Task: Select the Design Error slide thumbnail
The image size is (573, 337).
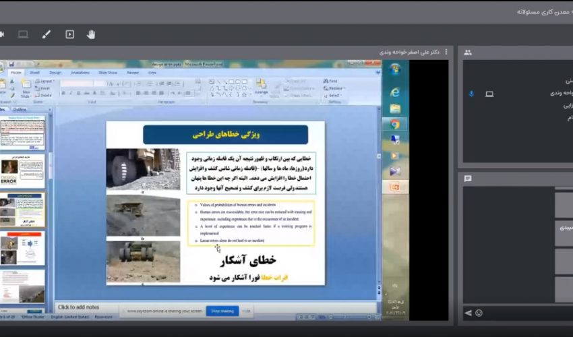Action: [x=23, y=171]
